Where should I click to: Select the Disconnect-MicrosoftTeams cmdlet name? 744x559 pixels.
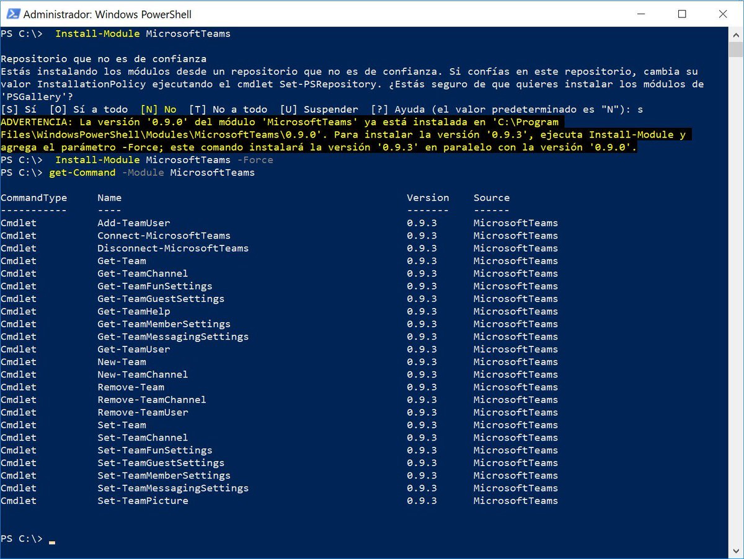click(173, 248)
